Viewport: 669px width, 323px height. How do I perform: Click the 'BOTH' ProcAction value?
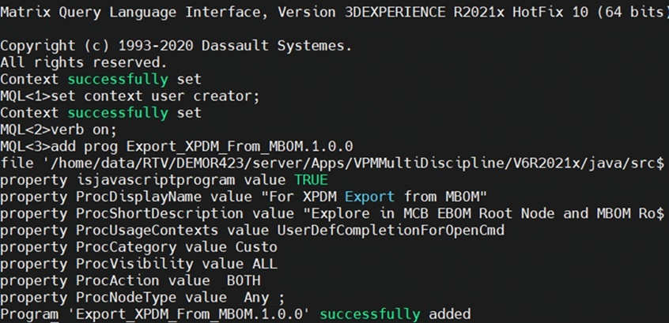pyautogui.click(x=244, y=281)
